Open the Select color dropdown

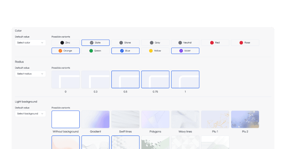[x=30, y=42]
